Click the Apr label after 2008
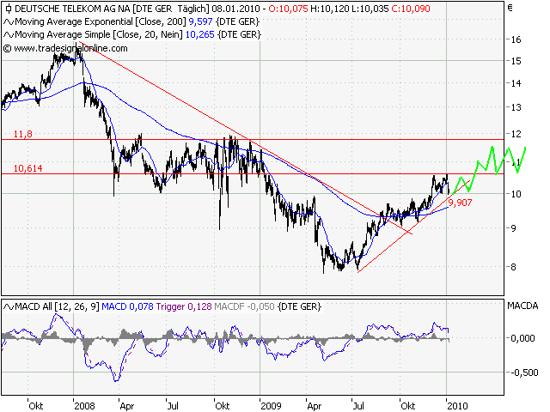The height and width of the screenshot is (412, 550). point(127,406)
